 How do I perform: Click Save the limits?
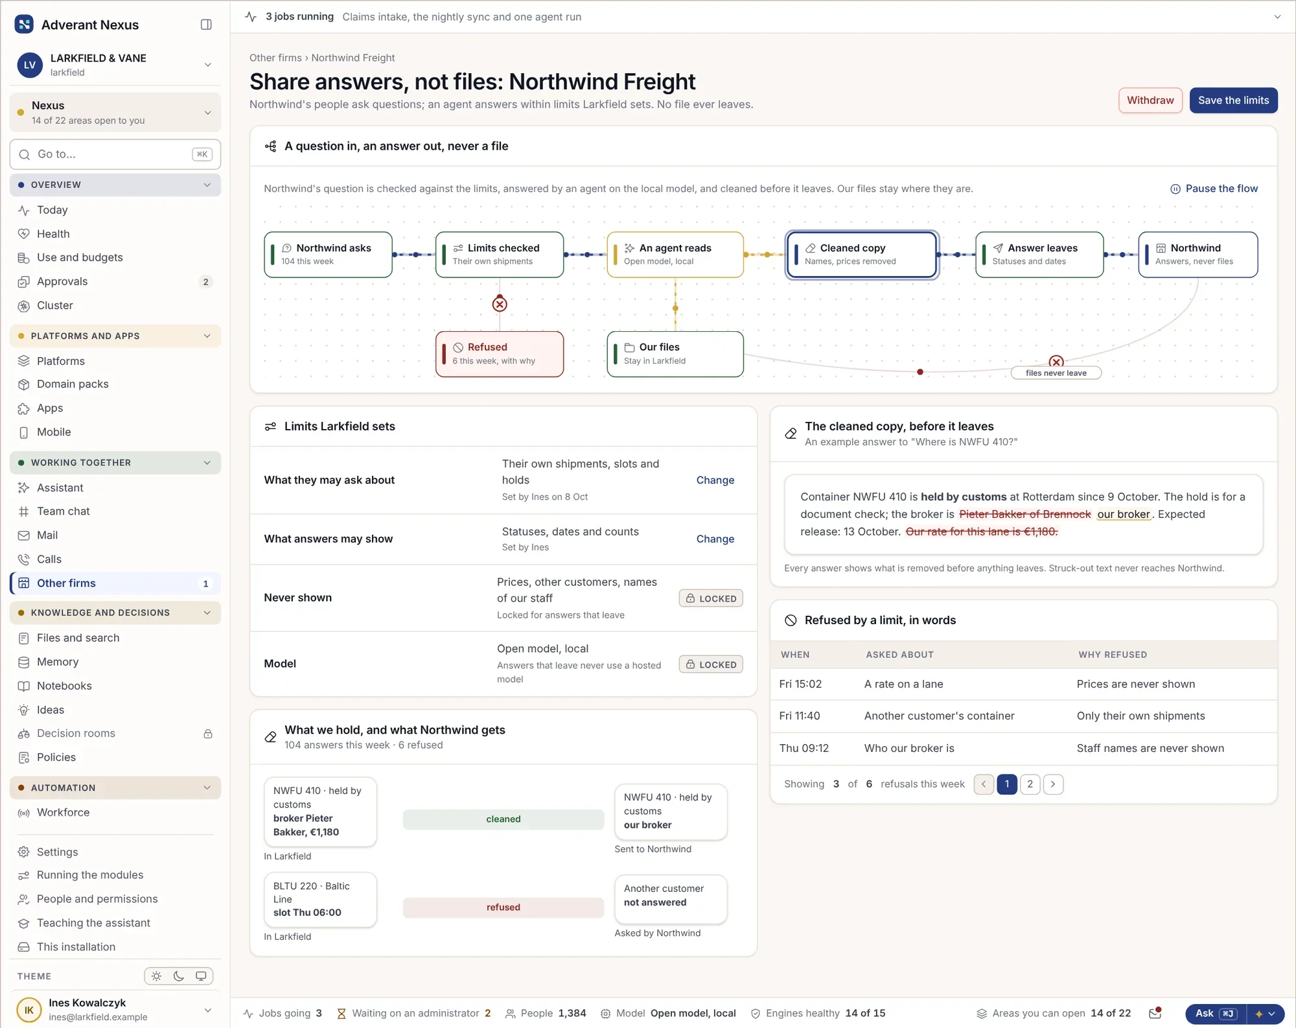1233,100
